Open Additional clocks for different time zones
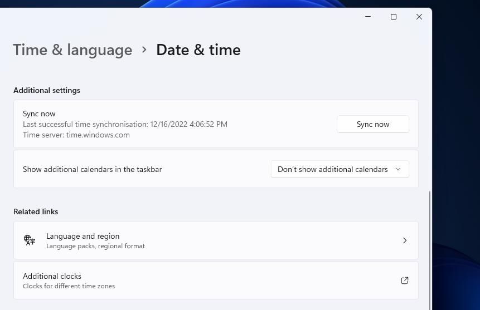The image size is (480, 310). point(216,281)
